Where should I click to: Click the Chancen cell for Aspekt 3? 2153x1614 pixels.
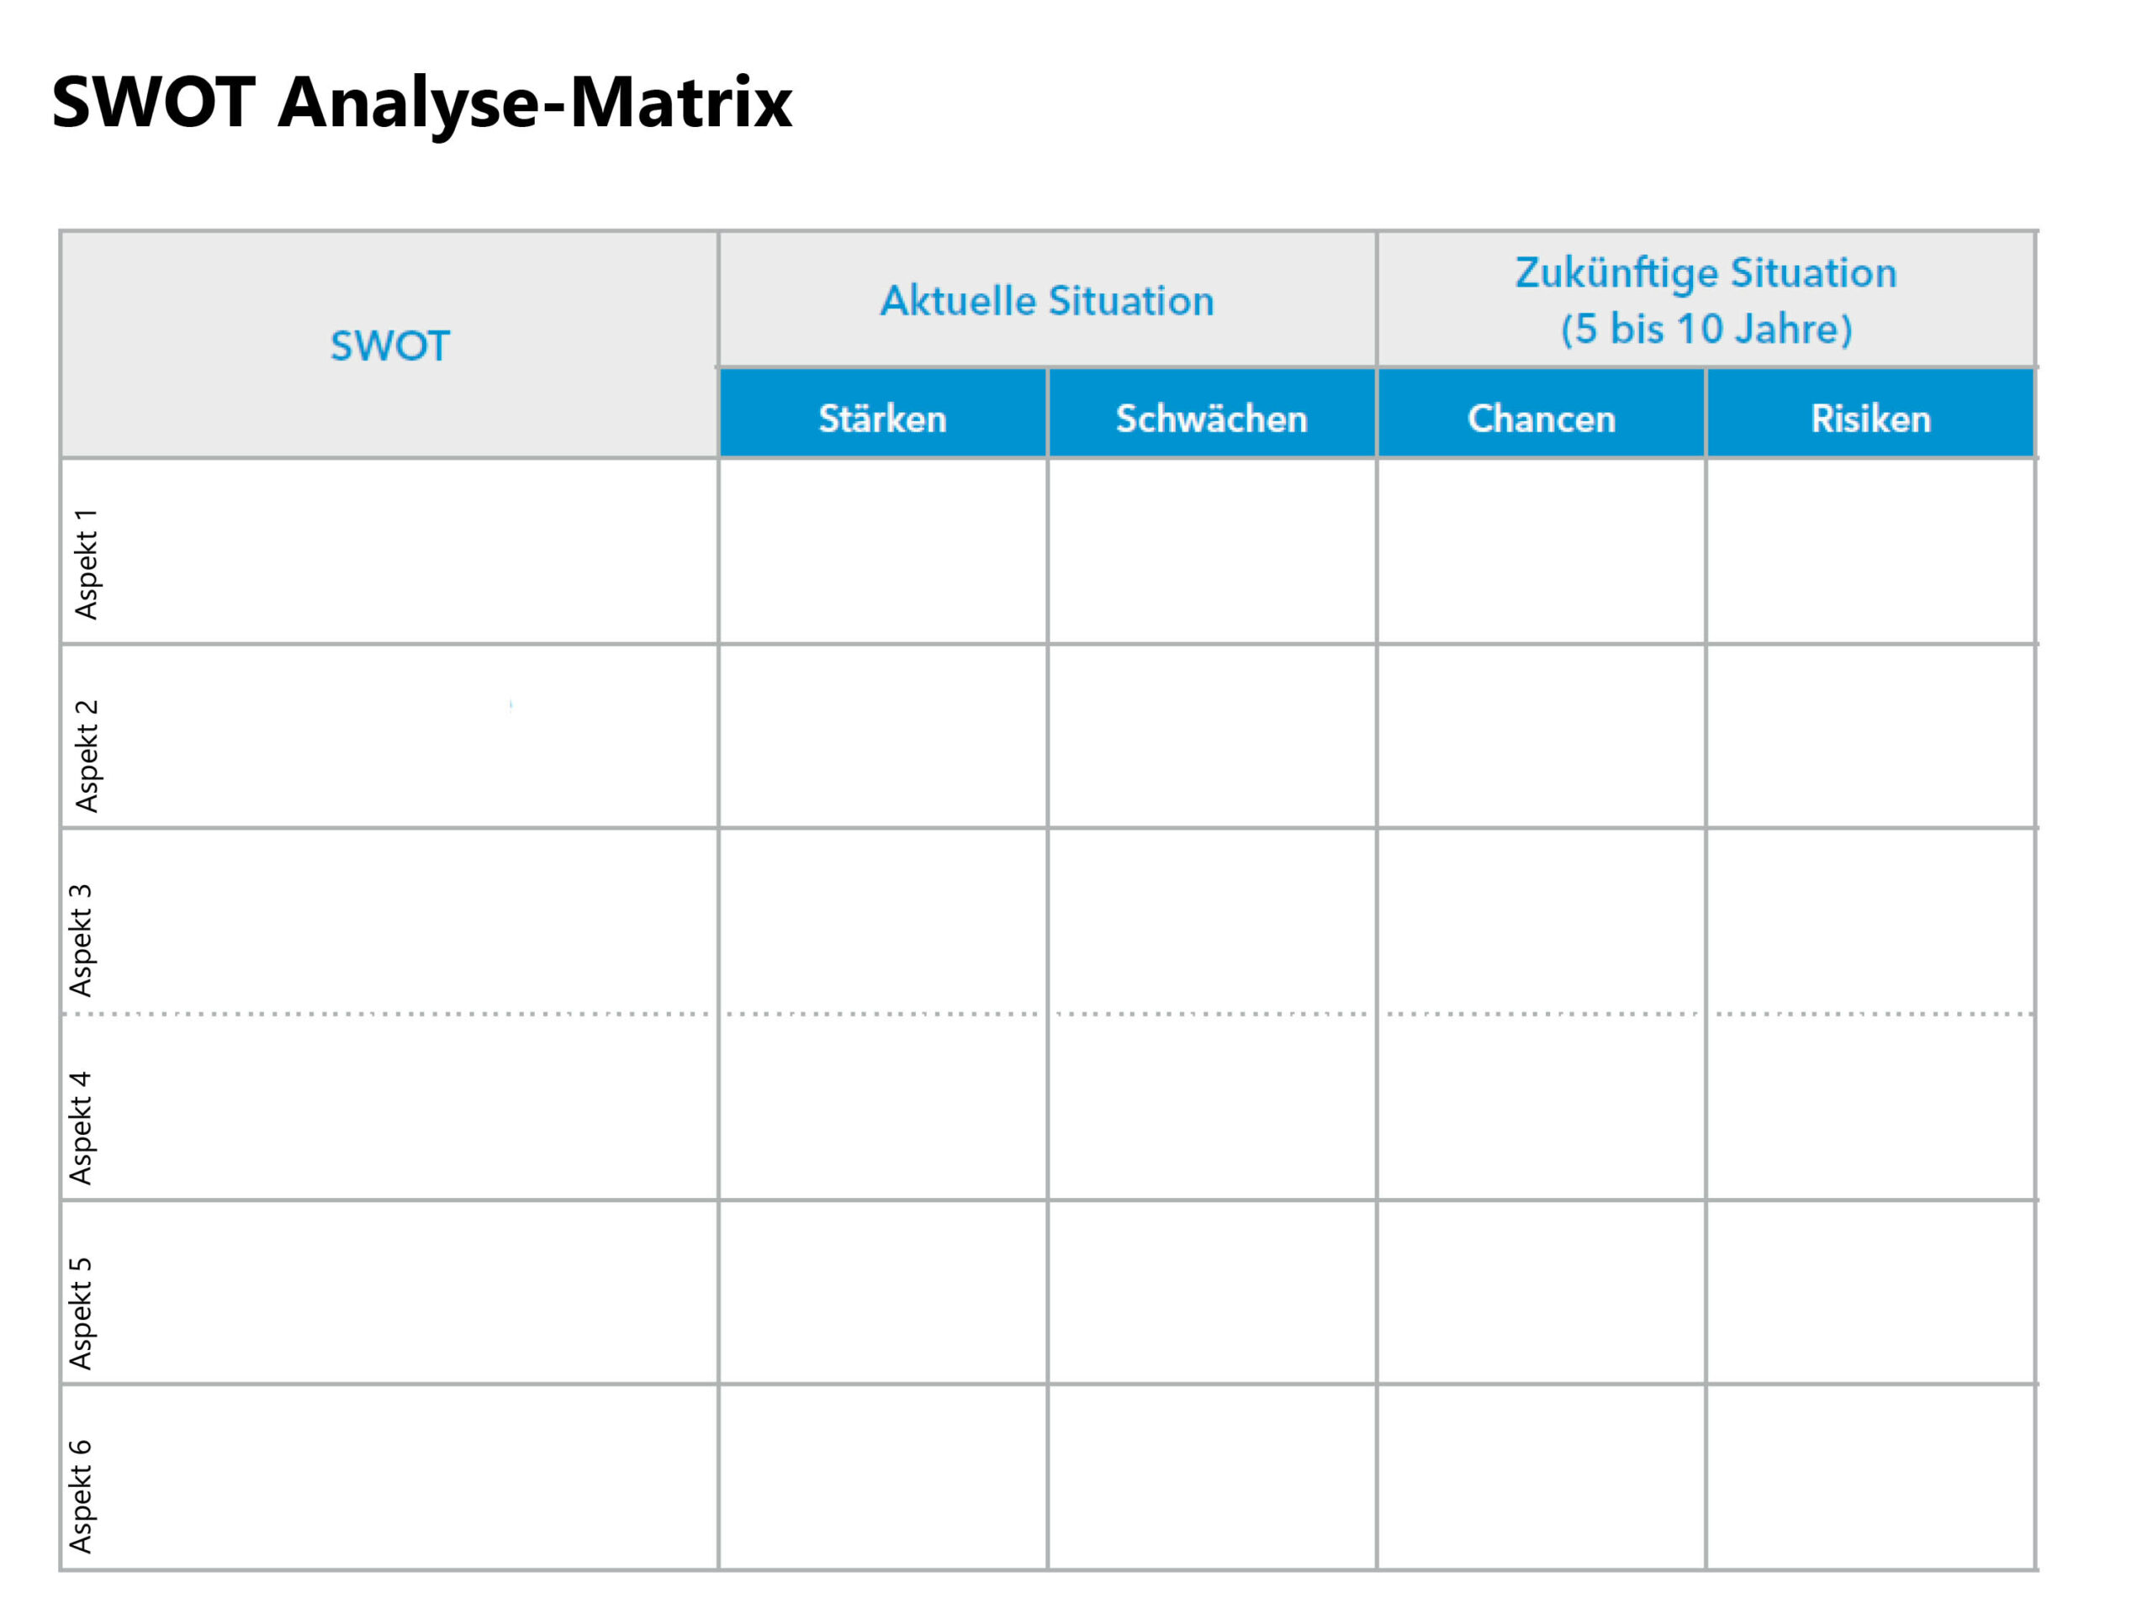pyautogui.click(x=1541, y=920)
